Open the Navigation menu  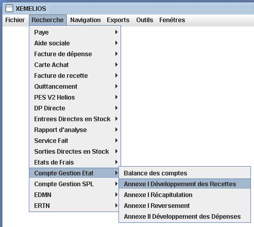86,20
